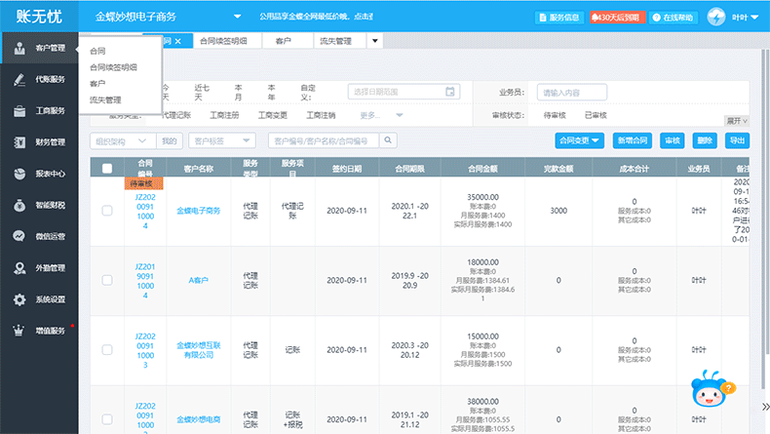Click the mascot help assistant icon
Viewport: 770px width, 434px height.
click(x=712, y=388)
